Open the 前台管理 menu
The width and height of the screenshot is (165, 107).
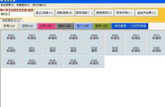tap(7, 5)
